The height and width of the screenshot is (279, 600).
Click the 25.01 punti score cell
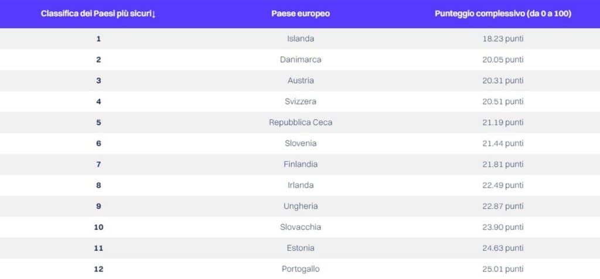503,269
